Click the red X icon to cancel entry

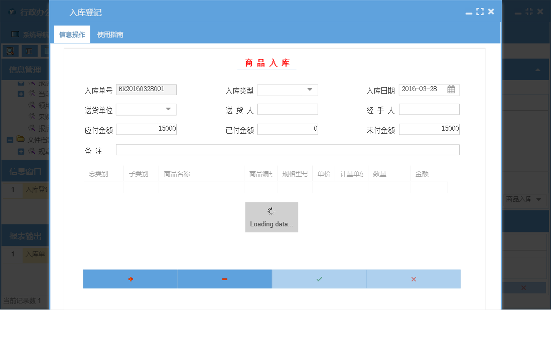[x=413, y=279]
